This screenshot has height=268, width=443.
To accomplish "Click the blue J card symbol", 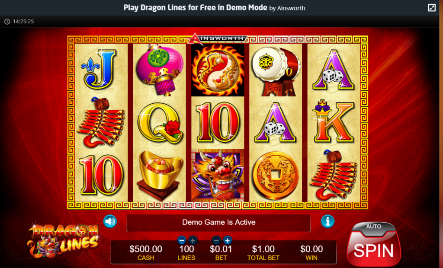I will 99,69.
